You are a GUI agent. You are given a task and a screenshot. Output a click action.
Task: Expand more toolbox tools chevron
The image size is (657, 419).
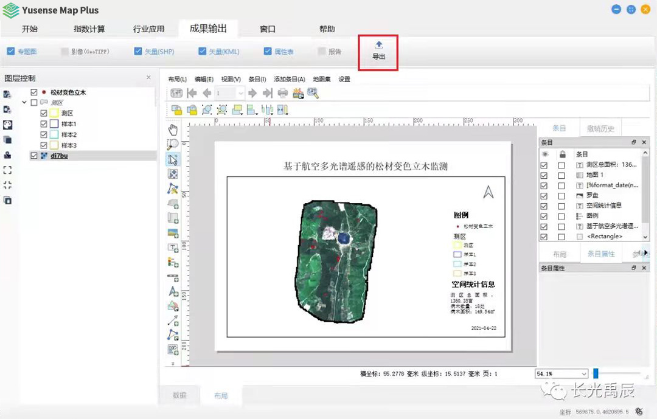173,363
